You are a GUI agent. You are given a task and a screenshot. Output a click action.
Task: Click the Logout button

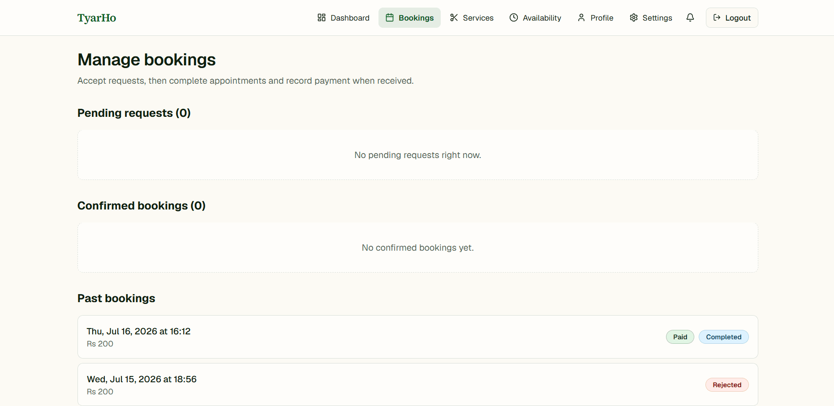(x=732, y=18)
